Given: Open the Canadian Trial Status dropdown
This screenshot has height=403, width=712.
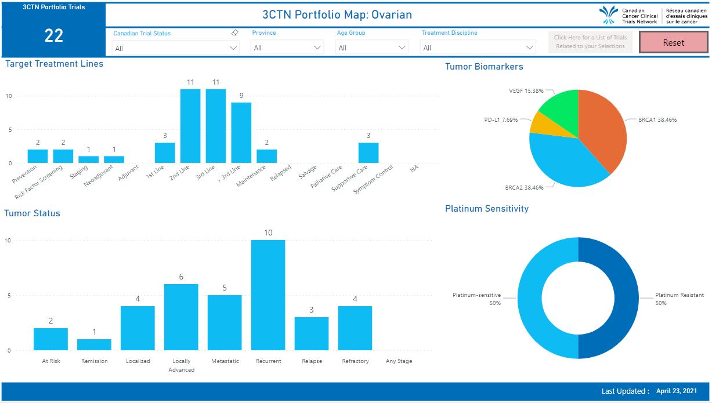Looking at the screenshot, I should (174, 48).
